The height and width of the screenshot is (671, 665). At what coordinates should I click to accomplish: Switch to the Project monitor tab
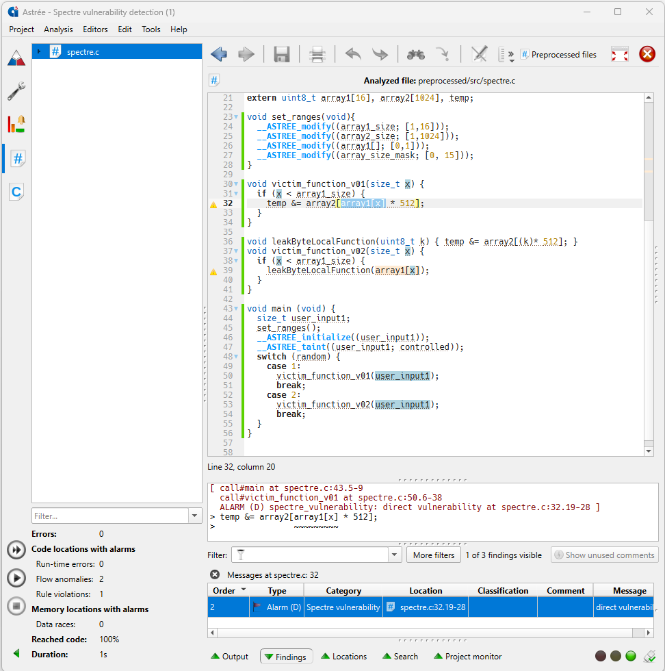click(x=467, y=657)
